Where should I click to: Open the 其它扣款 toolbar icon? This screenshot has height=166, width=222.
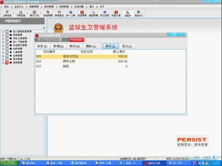105,14
